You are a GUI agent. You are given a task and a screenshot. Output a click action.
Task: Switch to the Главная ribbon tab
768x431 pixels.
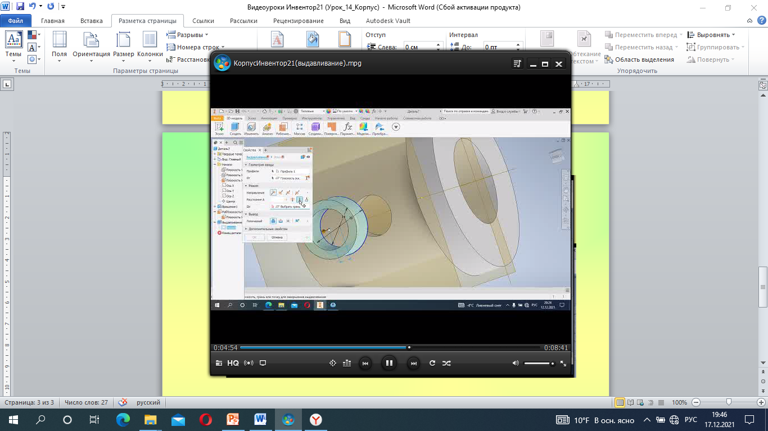click(53, 21)
